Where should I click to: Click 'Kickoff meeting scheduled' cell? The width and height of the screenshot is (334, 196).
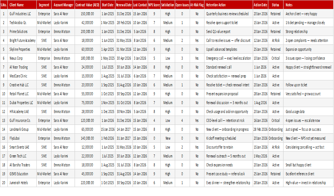(x=229, y=138)
